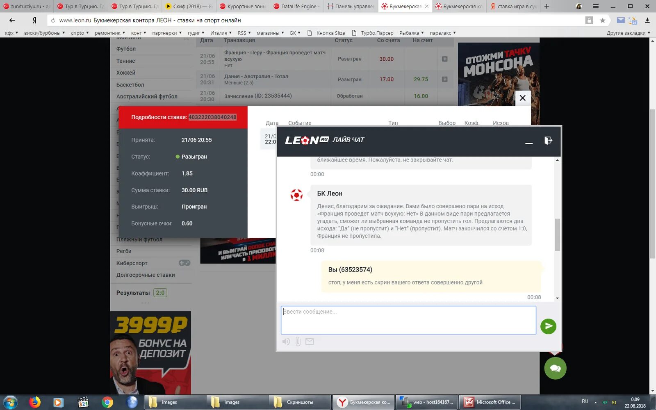Open the Скриншоты folder in the taskbar
The width and height of the screenshot is (656, 410).
[300, 402]
